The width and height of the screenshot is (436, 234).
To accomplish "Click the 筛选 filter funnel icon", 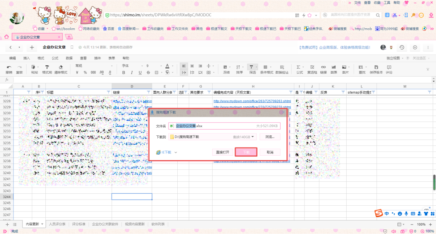I will 251,67.
